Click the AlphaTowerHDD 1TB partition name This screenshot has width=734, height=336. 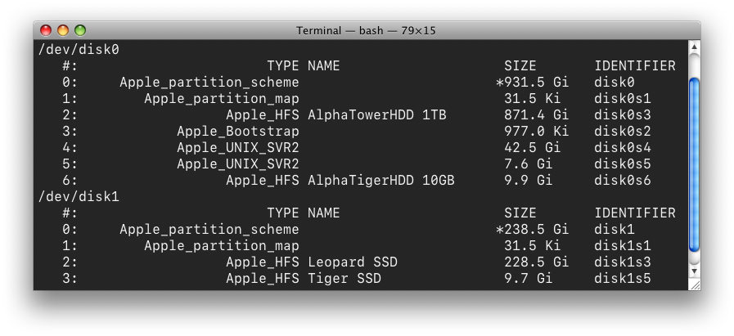pos(377,115)
